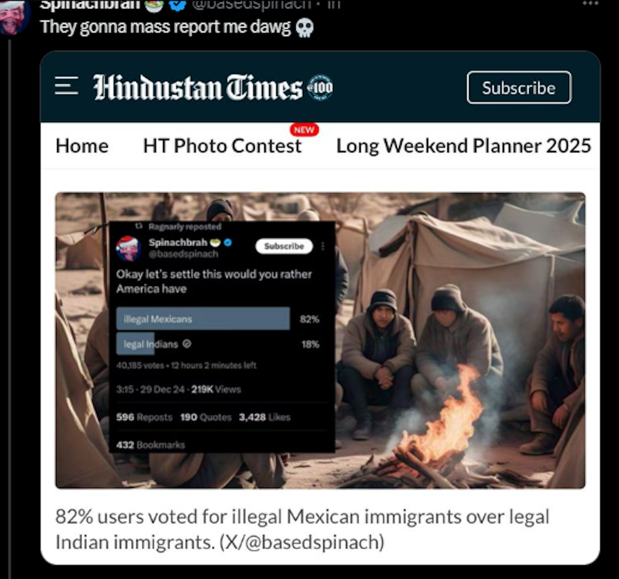Click the white Subscribe pill in embedded tweet
This screenshot has height=579, width=619.
pos(284,246)
